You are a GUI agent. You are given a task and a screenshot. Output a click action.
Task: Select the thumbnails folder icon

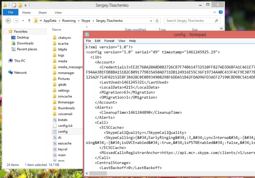(55, 108)
